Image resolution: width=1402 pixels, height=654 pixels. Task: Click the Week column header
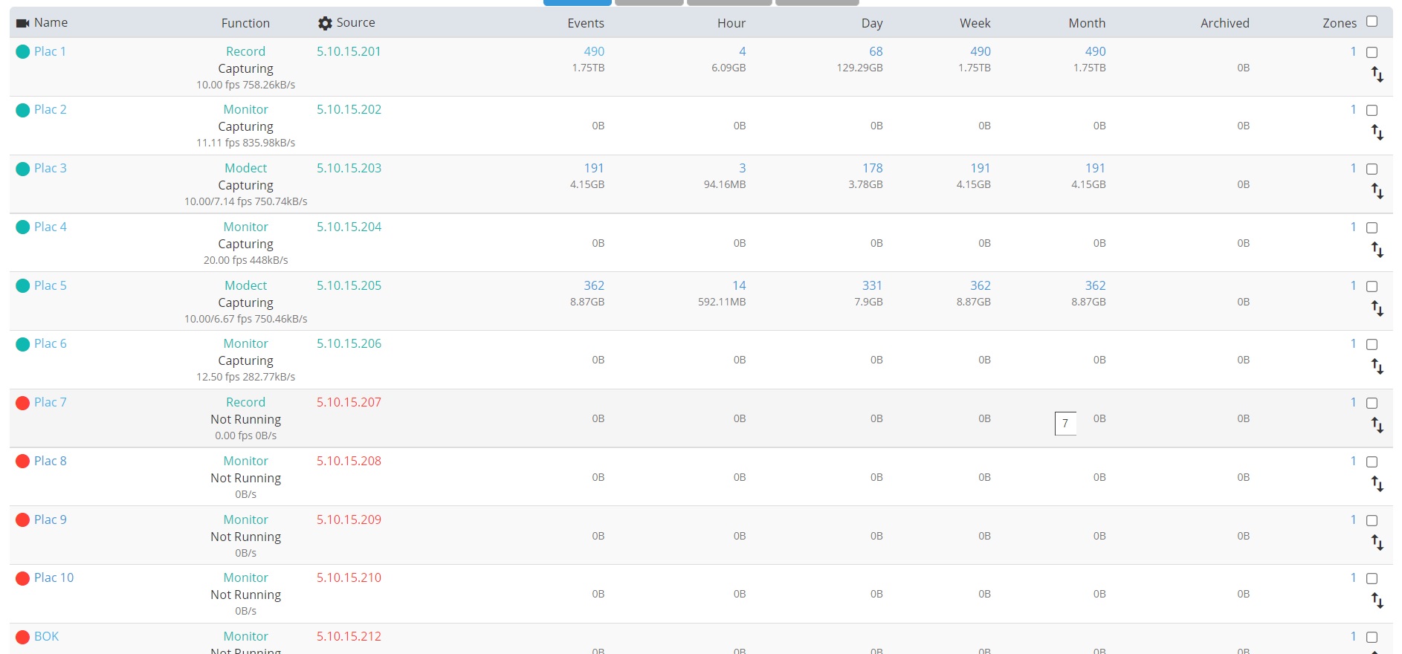click(x=975, y=23)
